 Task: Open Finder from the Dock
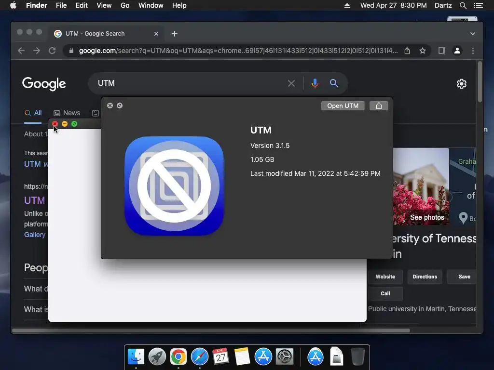point(136,357)
